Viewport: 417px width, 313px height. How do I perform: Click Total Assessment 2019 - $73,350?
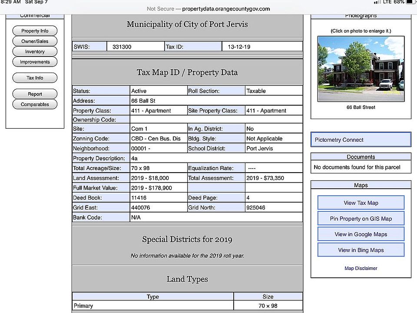coord(265,178)
